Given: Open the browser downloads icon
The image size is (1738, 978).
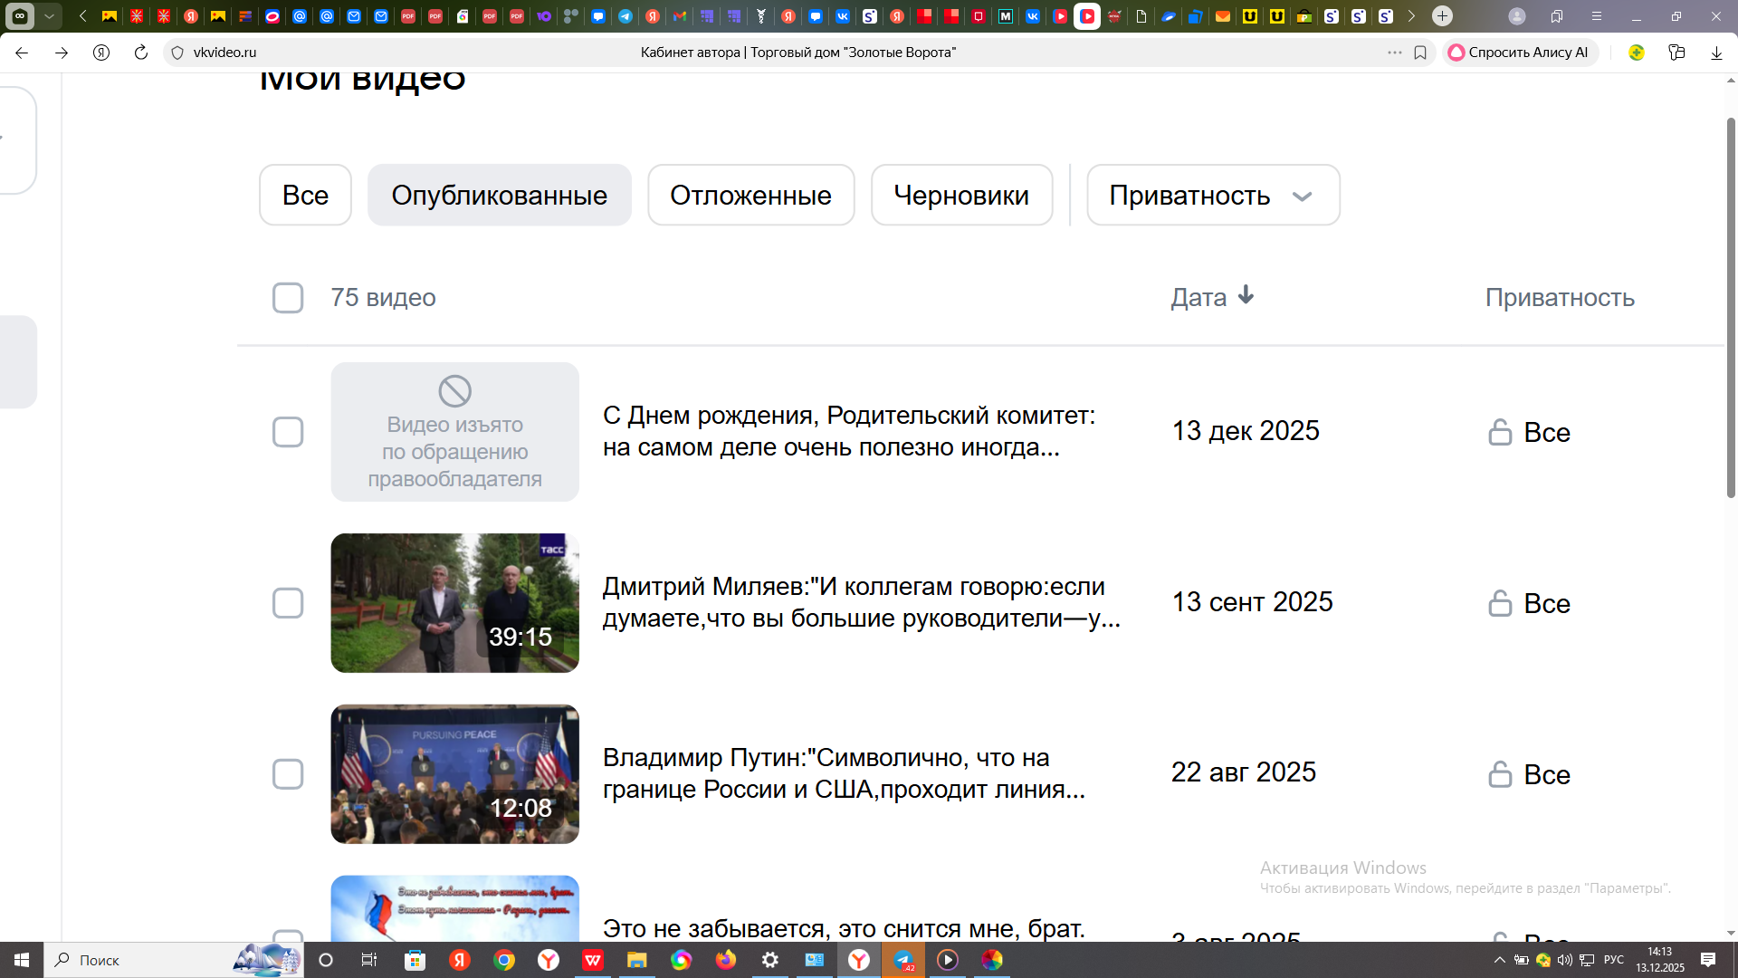Looking at the screenshot, I should coord(1716,53).
